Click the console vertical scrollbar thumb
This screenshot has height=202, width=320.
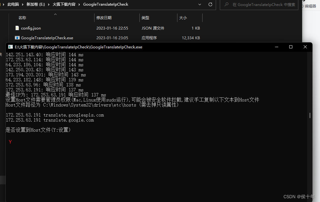(310, 115)
